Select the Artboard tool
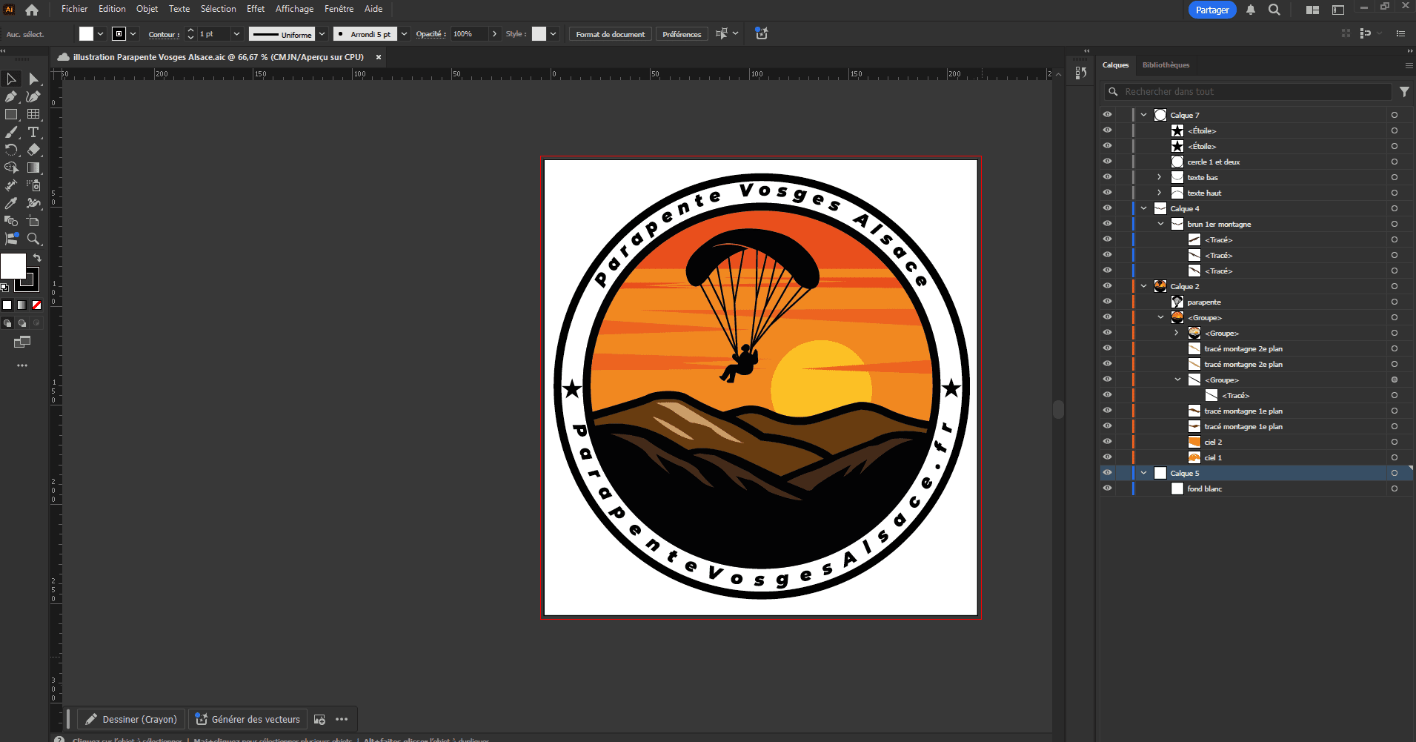 (33, 221)
